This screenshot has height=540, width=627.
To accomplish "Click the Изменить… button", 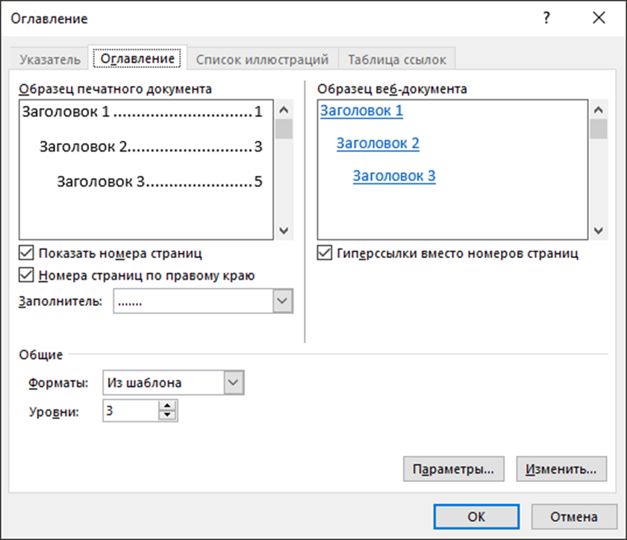I will [561, 469].
